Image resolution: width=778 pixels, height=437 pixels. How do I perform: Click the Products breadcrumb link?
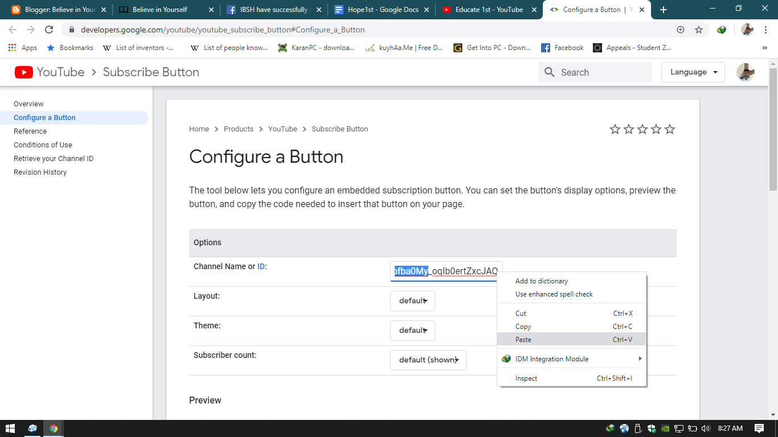[x=239, y=129]
